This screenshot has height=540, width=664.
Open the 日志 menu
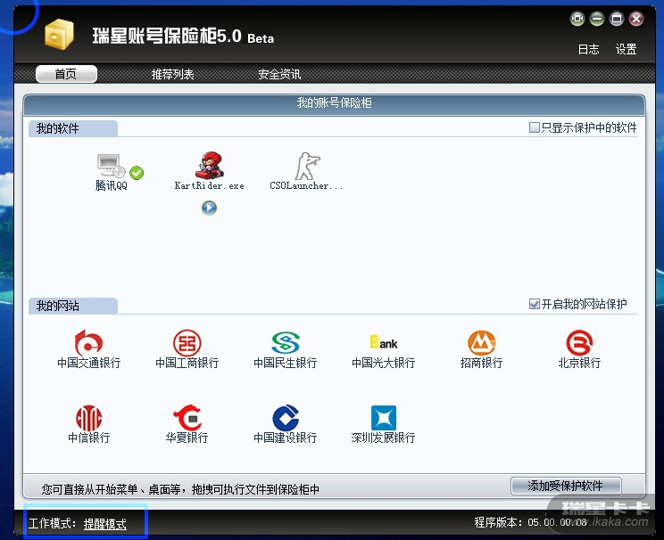pos(589,49)
